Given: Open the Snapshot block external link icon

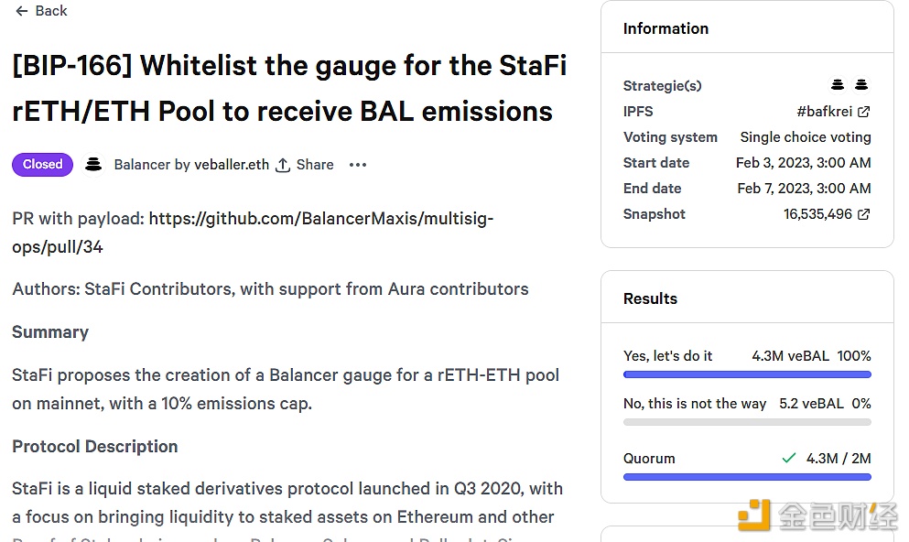Looking at the screenshot, I should point(863,214).
